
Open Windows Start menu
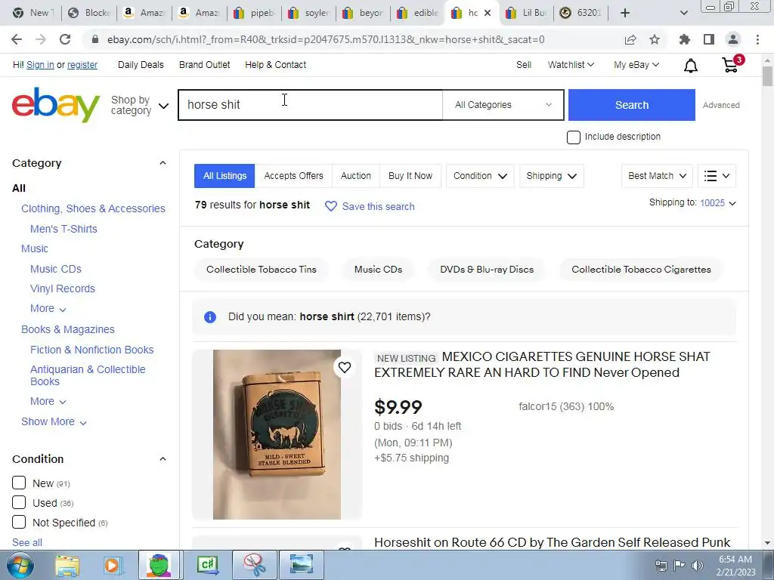tap(20, 565)
